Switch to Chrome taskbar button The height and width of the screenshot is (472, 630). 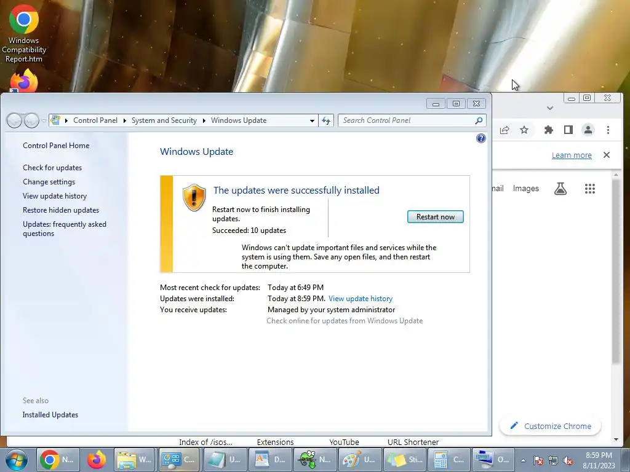pyautogui.click(x=58, y=460)
